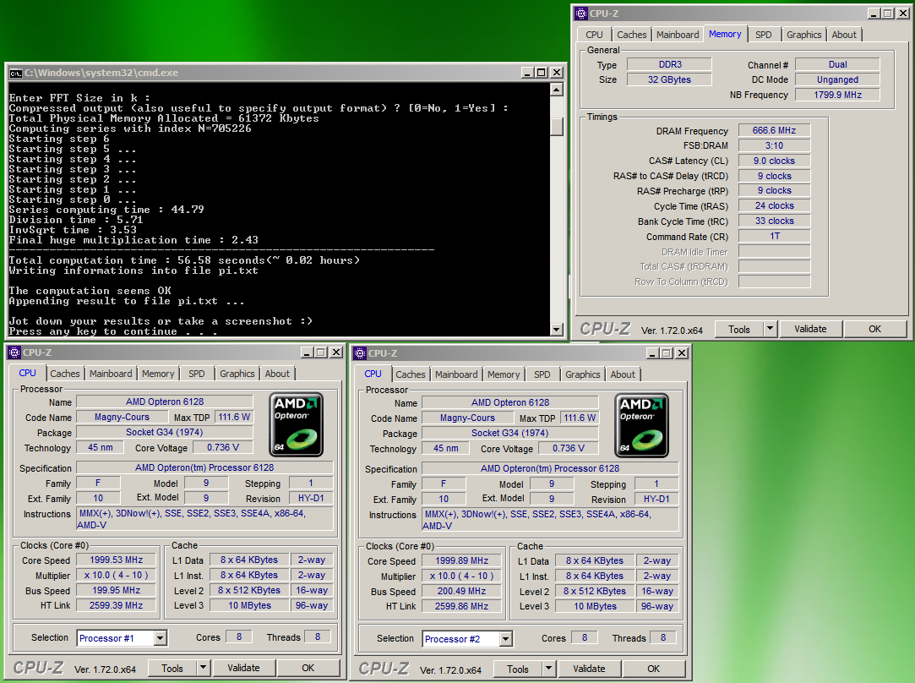Open Graphics tab in Memory window
The height and width of the screenshot is (683, 915).
coord(803,35)
